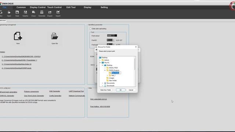Click the Close project toolbar icon
The height and width of the screenshot is (132, 235).
click(x=33, y=13)
